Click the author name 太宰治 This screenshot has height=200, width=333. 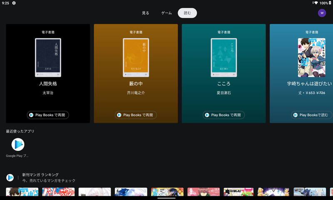pos(48,93)
